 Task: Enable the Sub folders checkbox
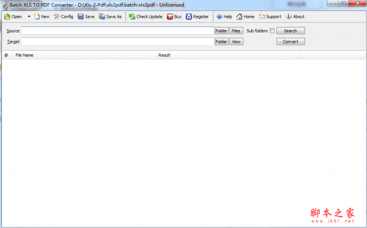(x=272, y=31)
